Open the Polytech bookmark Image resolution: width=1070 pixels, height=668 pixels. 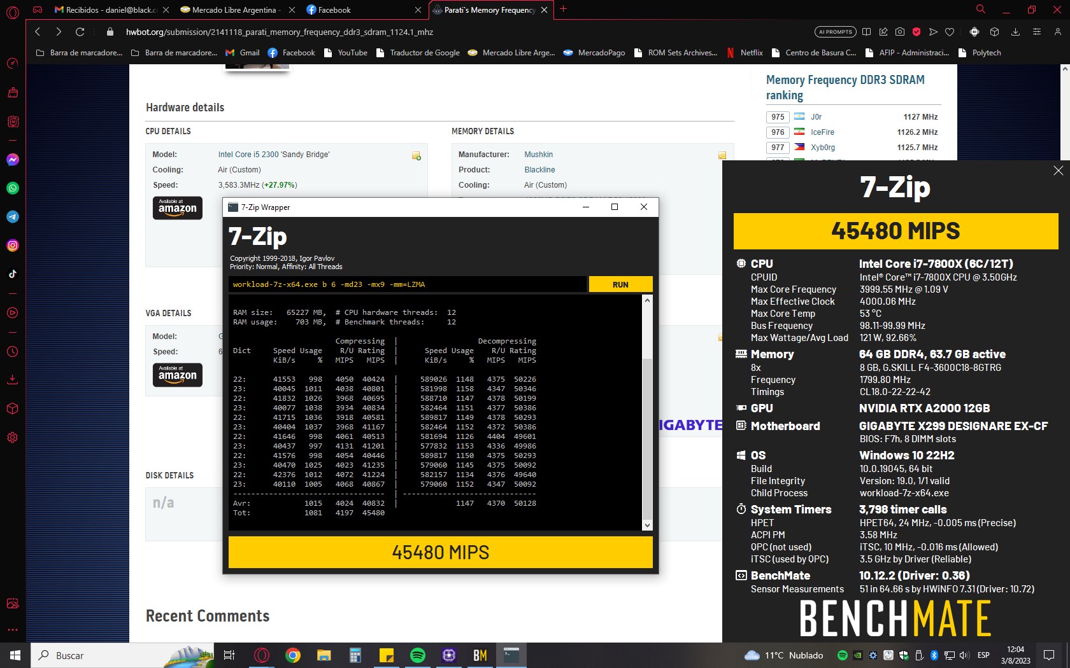click(x=980, y=53)
